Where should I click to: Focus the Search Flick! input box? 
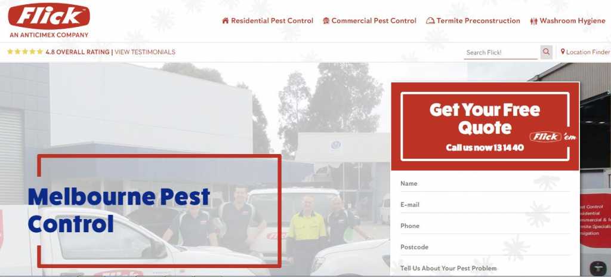[501, 53]
